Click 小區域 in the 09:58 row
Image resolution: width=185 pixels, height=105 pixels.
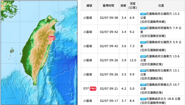click(x=87, y=18)
